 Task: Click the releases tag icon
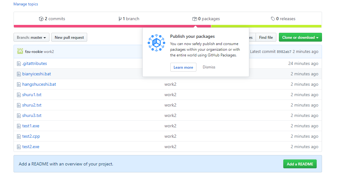point(273,19)
